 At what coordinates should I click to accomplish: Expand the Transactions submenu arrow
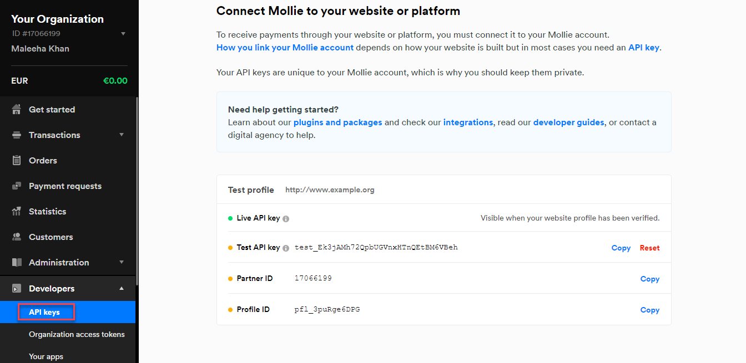point(122,135)
